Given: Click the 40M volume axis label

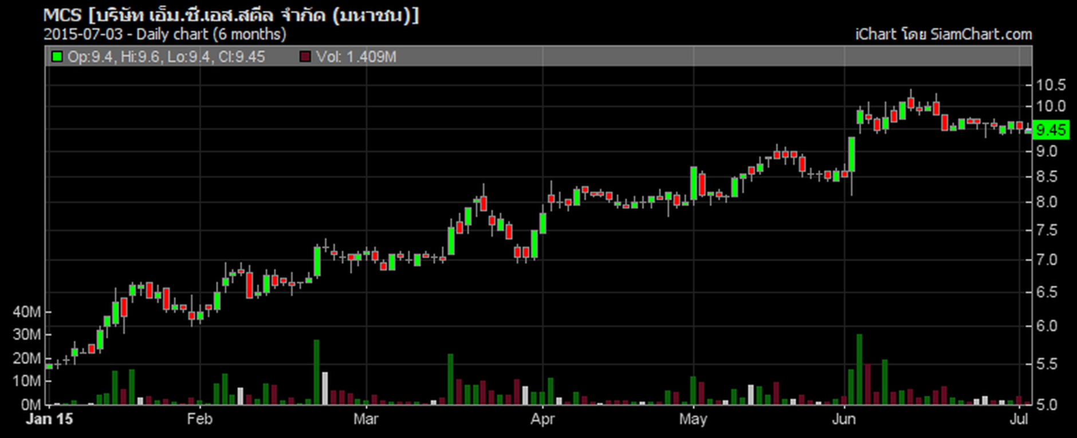Looking at the screenshot, I should tap(27, 312).
